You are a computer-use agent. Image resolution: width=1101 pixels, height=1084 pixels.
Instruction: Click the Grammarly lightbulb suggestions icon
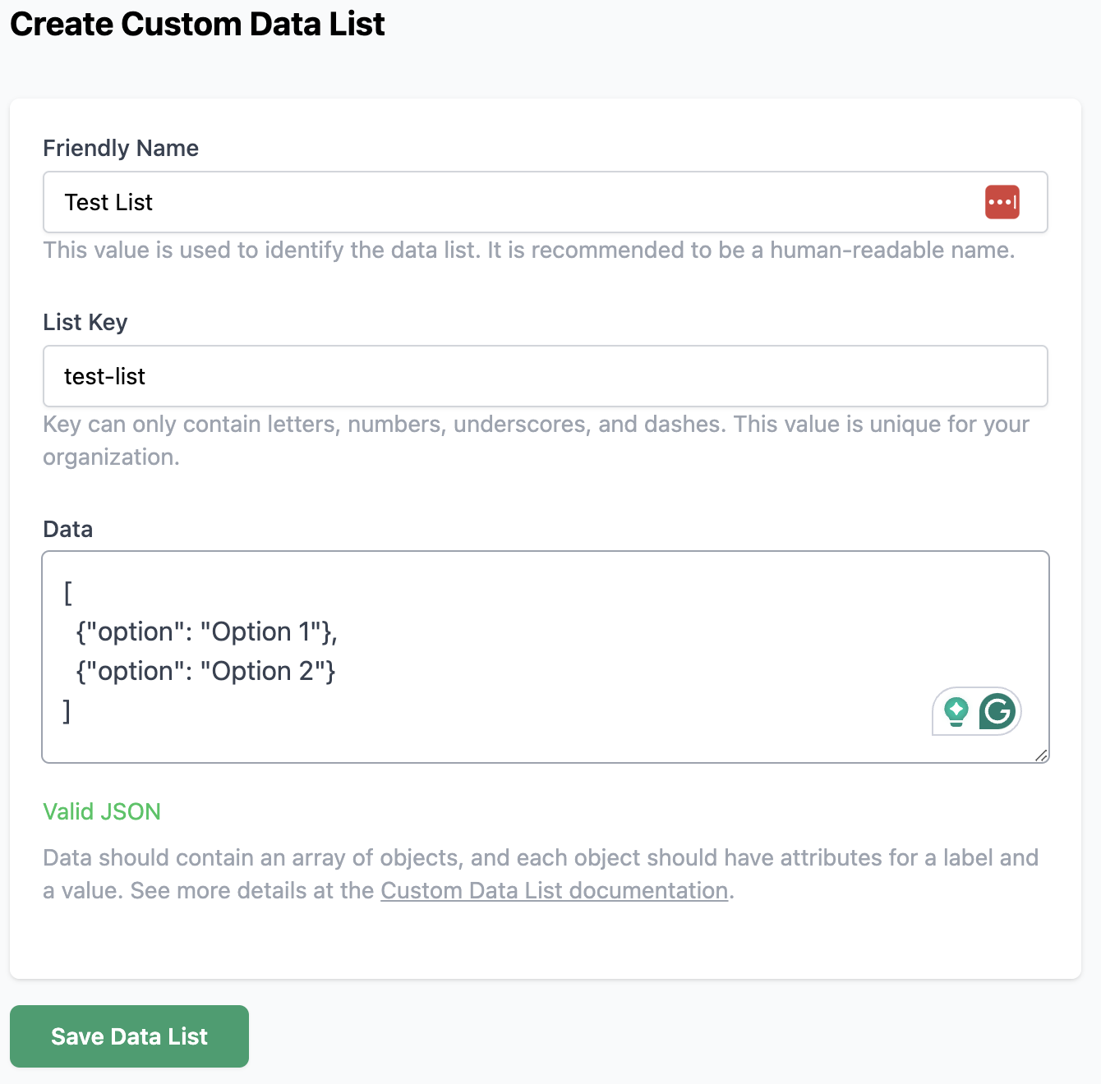pyautogui.click(x=956, y=711)
